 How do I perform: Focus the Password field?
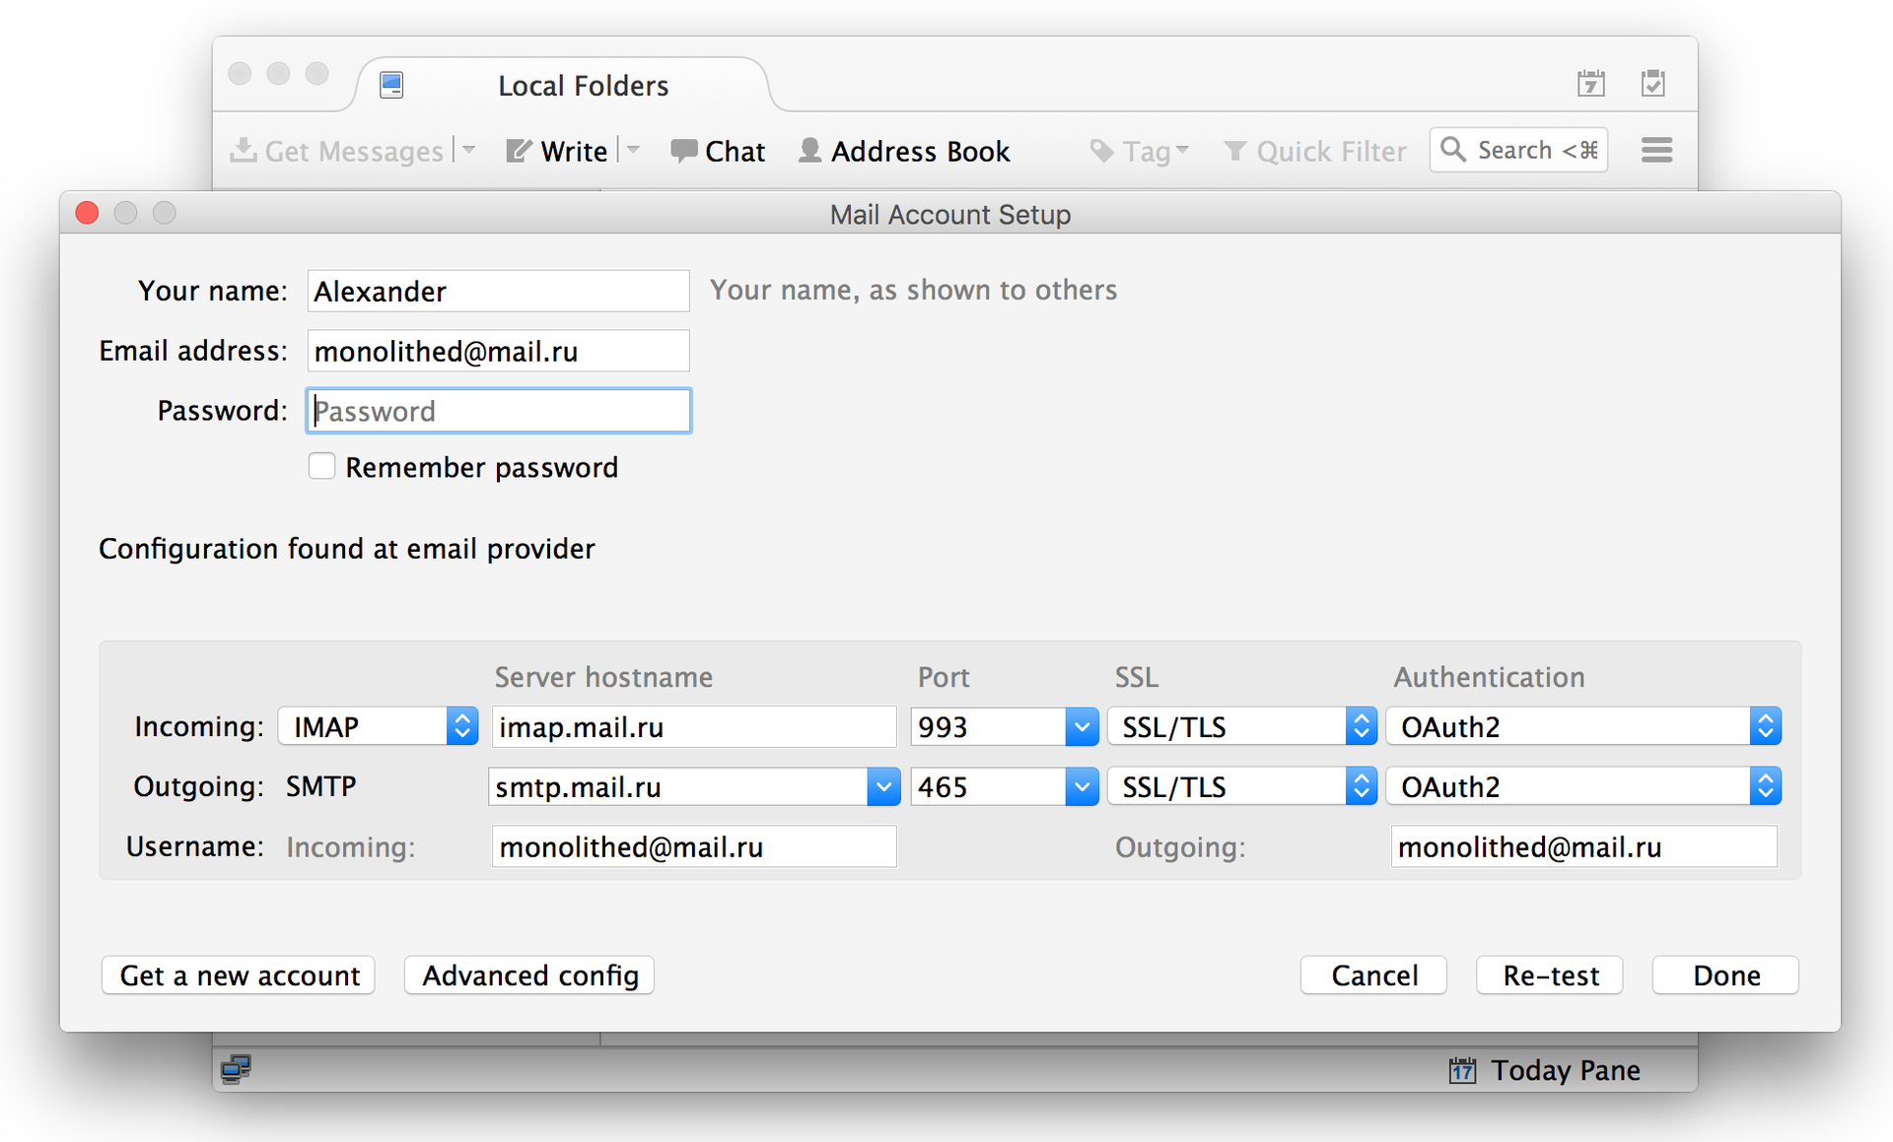(x=498, y=411)
